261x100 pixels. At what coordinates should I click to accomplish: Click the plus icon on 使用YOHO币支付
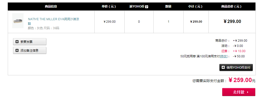[x=223, y=68]
